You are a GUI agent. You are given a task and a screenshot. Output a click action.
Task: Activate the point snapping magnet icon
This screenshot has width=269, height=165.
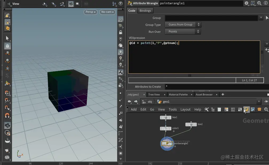click(7, 108)
